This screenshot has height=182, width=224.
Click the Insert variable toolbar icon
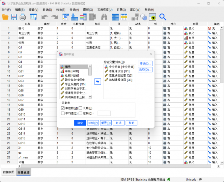coord(124,17)
